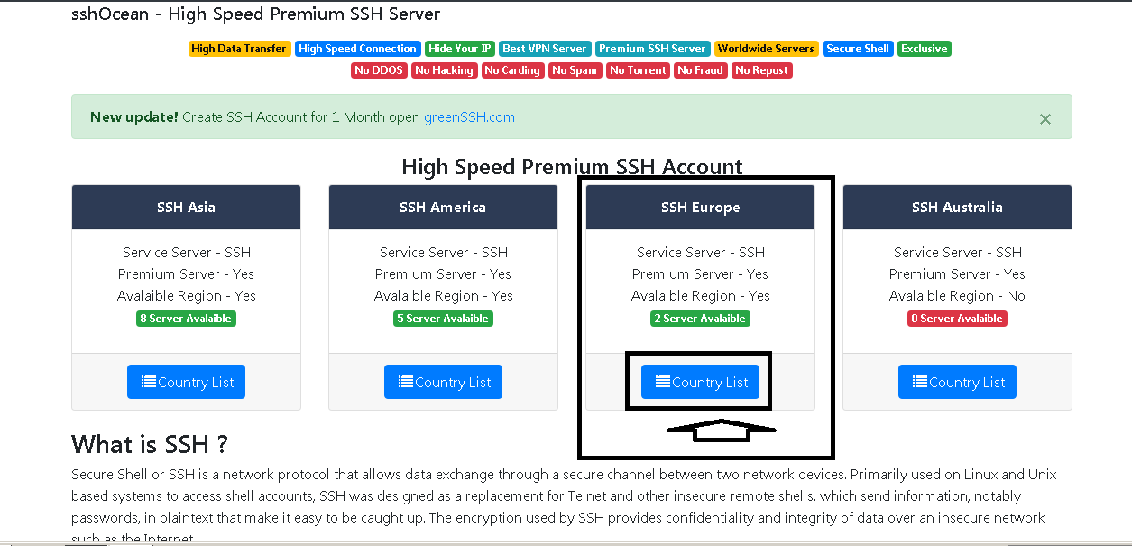
Task: Click the No Spam red badge
Action: [x=575, y=70]
